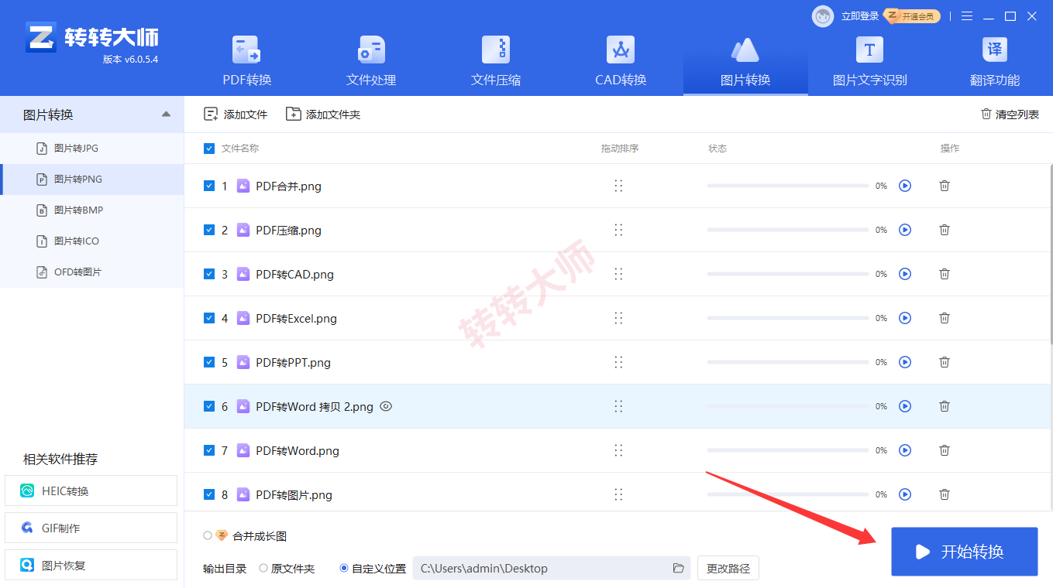Click the 添加文件 button
Viewport: 1053px width, 588px height.
coord(236,115)
